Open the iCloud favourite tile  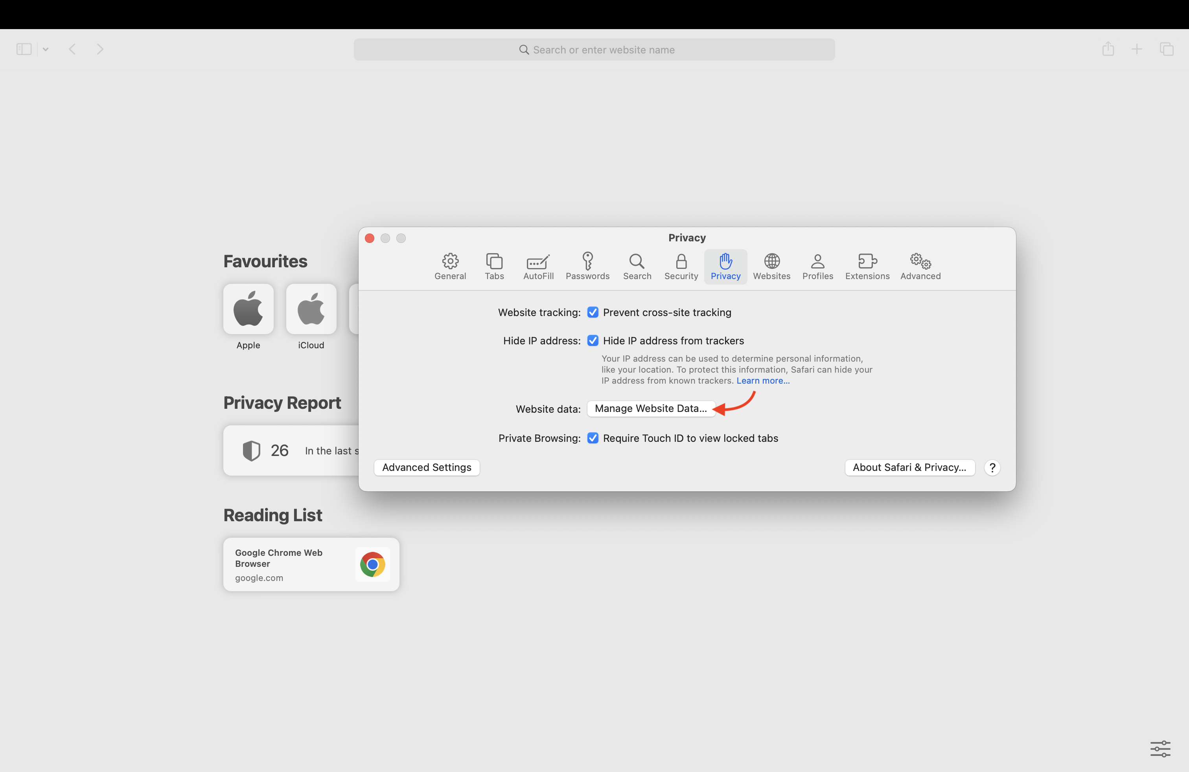coord(311,309)
